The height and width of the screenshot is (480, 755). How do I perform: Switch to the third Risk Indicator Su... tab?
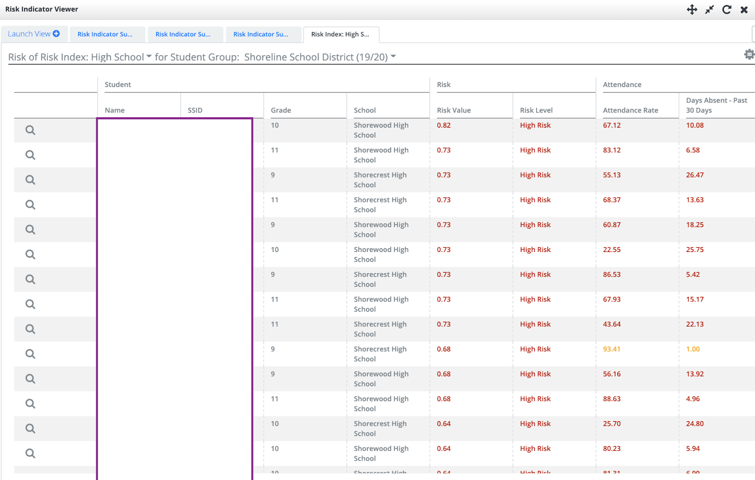pyautogui.click(x=263, y=34)
